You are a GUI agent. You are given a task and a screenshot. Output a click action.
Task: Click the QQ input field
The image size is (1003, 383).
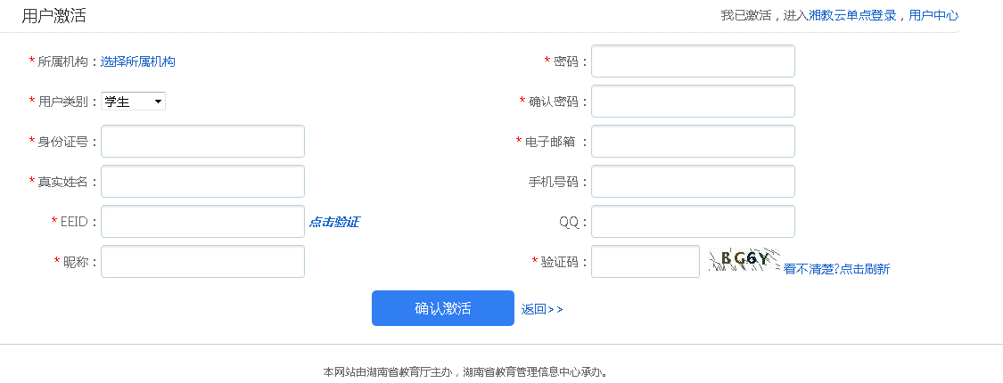coord(693,222)
